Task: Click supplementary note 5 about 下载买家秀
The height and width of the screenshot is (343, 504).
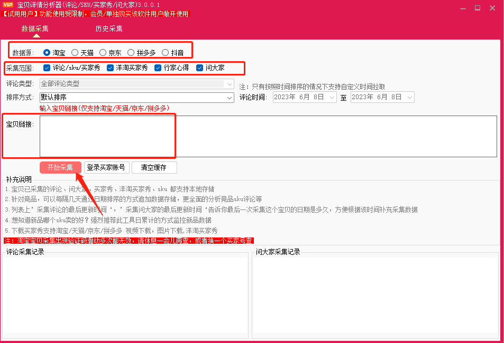Action: [111, 231]
